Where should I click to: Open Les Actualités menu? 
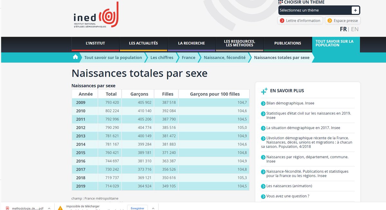[143, 43]
